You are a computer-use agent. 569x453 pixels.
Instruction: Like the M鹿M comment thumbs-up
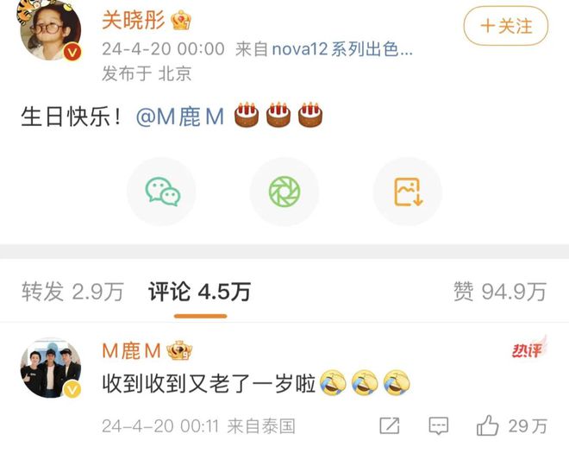click(x=487, y=425)
